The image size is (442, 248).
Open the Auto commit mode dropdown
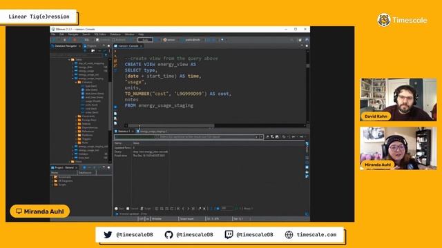tap(145, 40)
